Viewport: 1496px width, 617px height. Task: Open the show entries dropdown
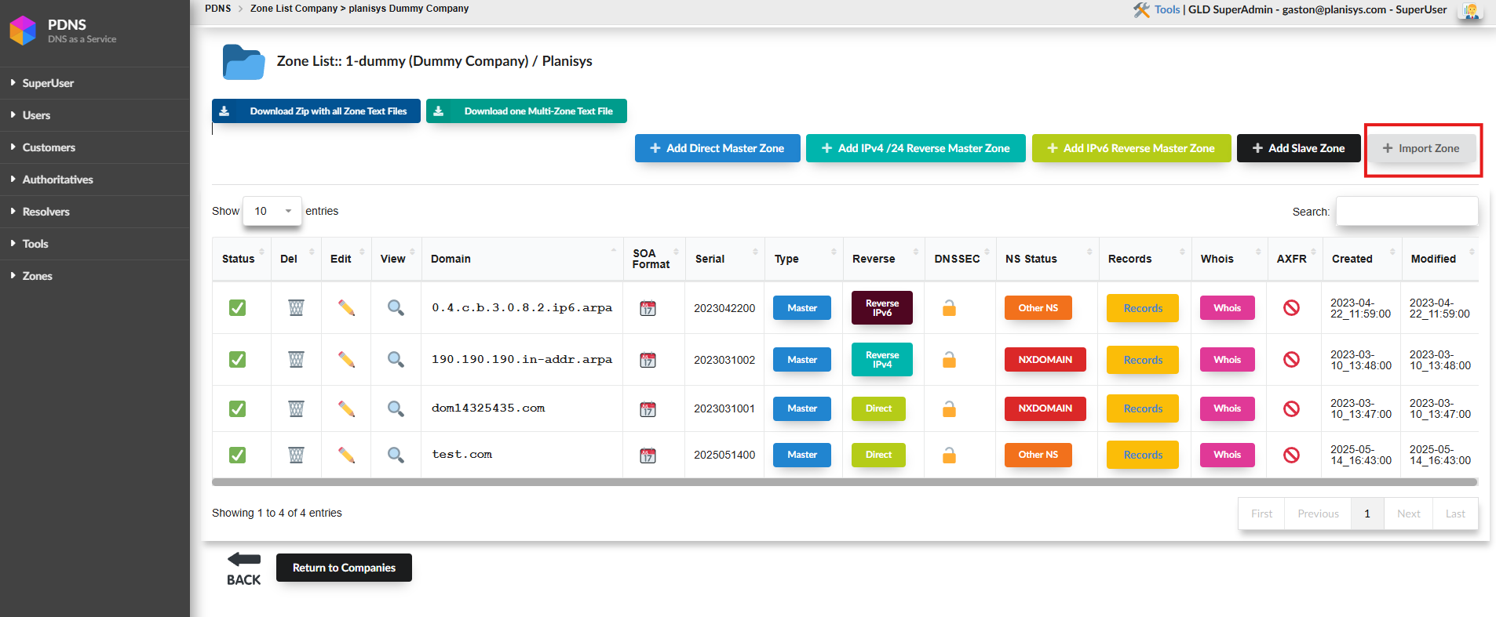[272, 212]
